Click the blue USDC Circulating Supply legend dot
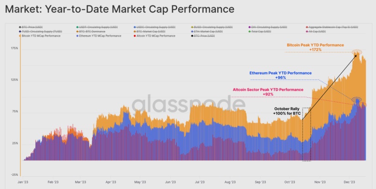376x189 pixels. coord(135,27)
